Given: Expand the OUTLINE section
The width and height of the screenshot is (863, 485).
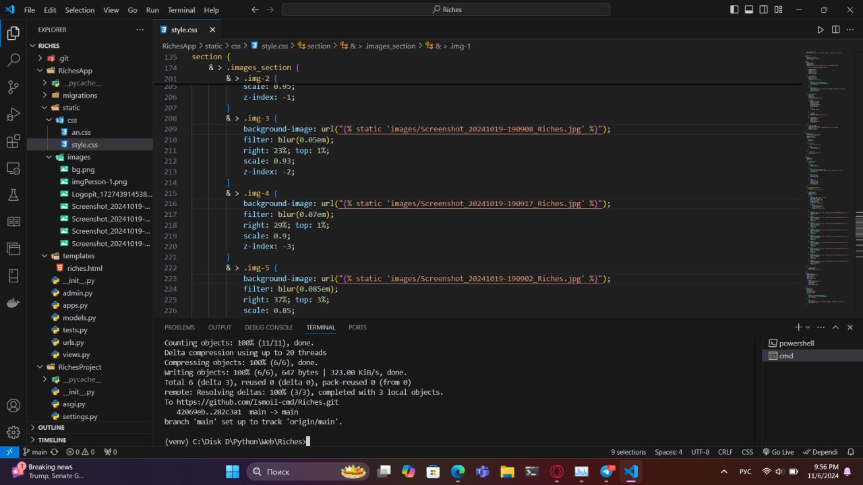Looking at the screenshot, I should tap(51, 428).
